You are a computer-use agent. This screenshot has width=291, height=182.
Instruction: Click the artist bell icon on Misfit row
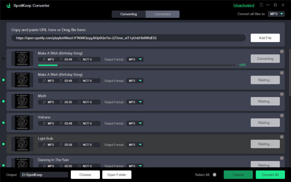(x=80, y=102)
